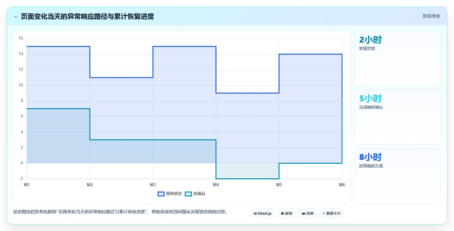The width and height of the screenshot is (454, 231).
Task: Click the lightning icon beside the title
Action: [x=16, y=16]
